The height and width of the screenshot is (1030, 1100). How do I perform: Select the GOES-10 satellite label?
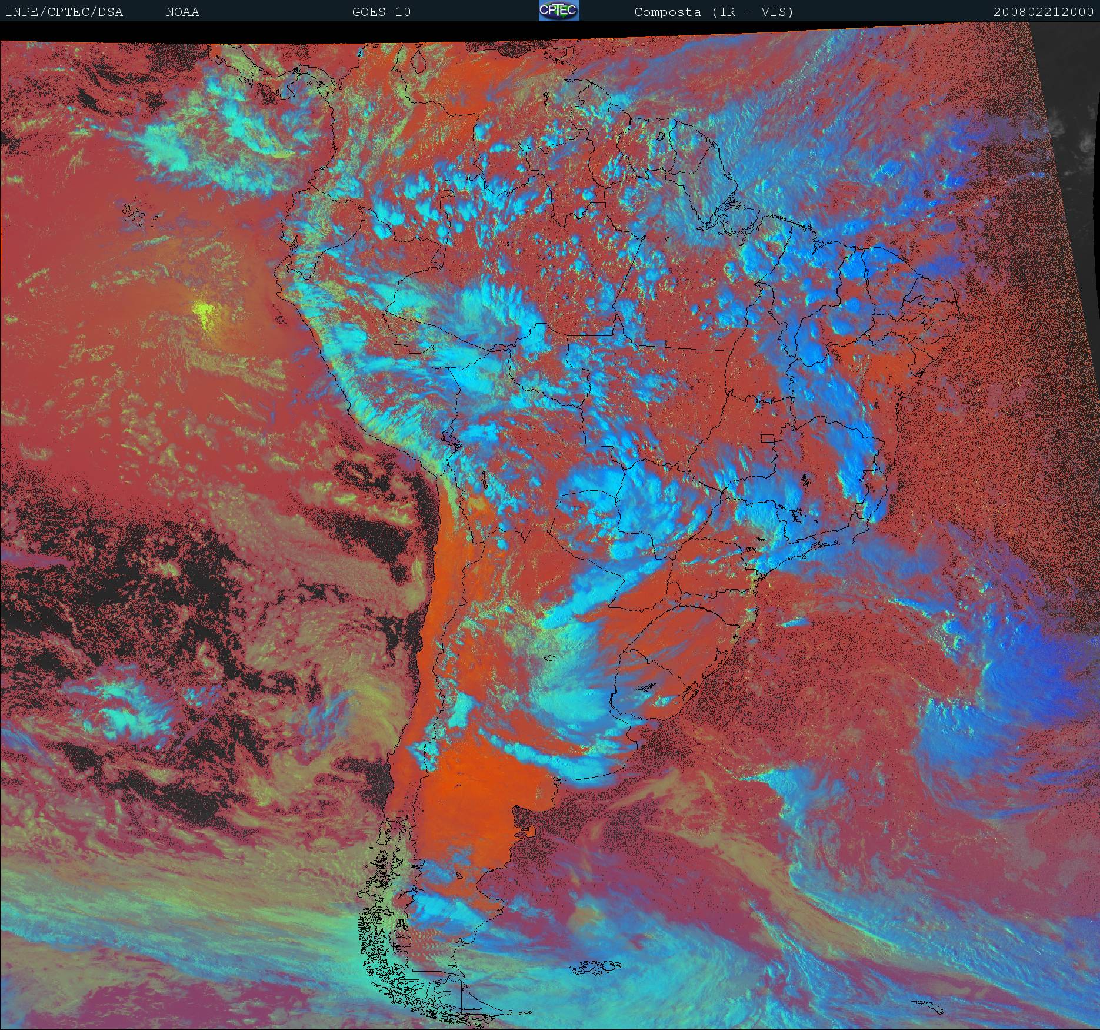coord(381,12)
